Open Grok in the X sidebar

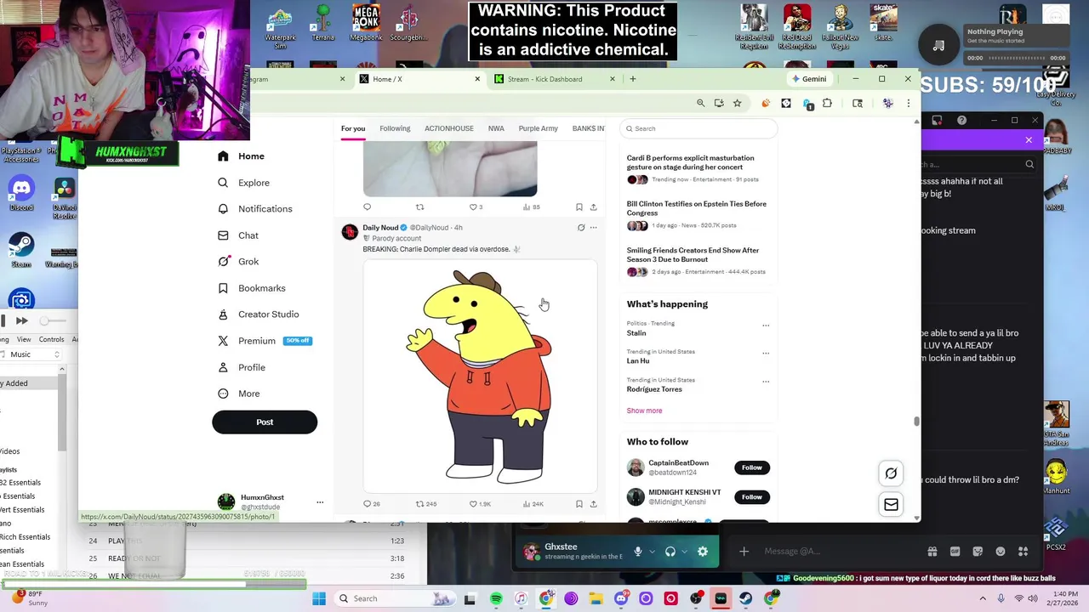[x=238, y=262]
